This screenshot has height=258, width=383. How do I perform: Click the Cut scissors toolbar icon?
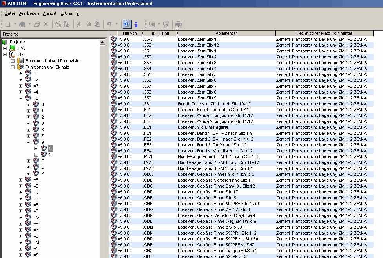(x=79, y=24)
